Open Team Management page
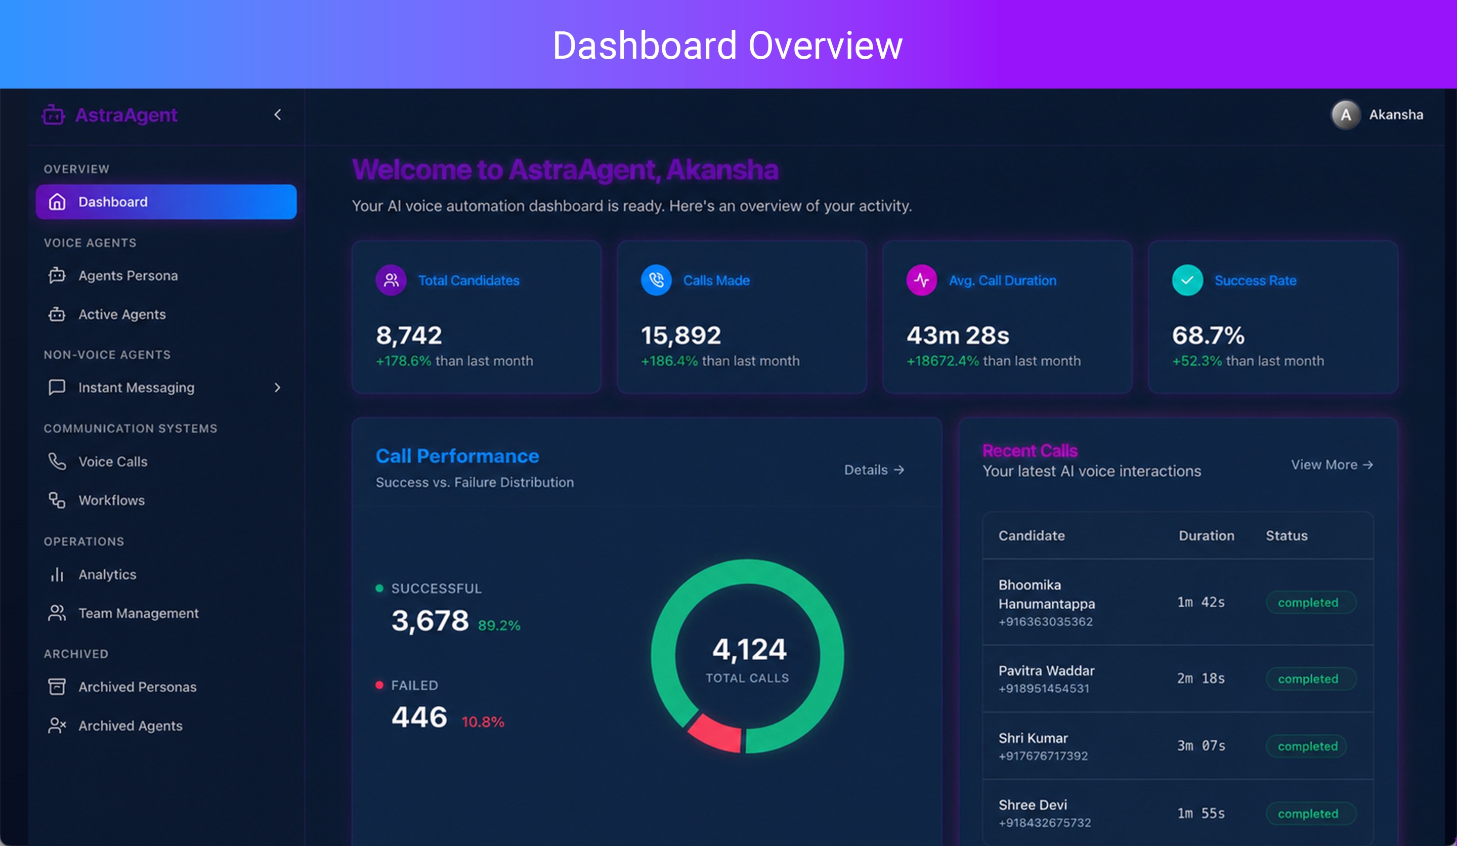 click(139, 613)
